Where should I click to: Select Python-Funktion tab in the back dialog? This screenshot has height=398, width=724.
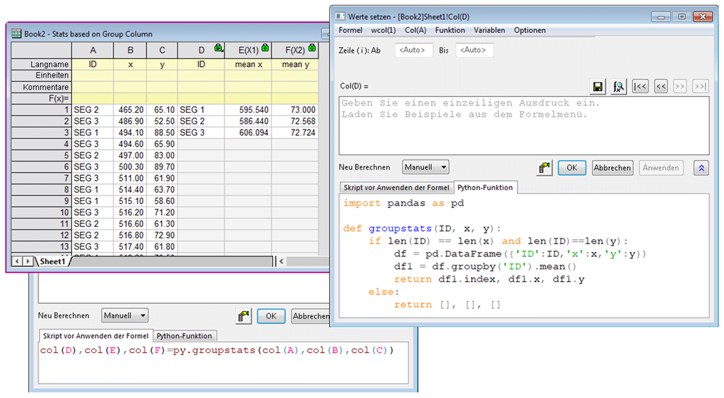click(185, 336)
